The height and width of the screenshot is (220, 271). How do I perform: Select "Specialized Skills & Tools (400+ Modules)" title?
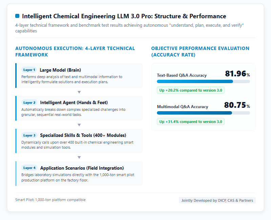[x=83, y=135]
